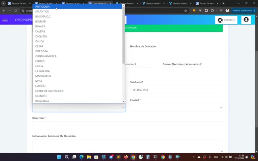Select ATLÁNTICO from the department list
The image size is (258, 161).
tap(77, 12)
